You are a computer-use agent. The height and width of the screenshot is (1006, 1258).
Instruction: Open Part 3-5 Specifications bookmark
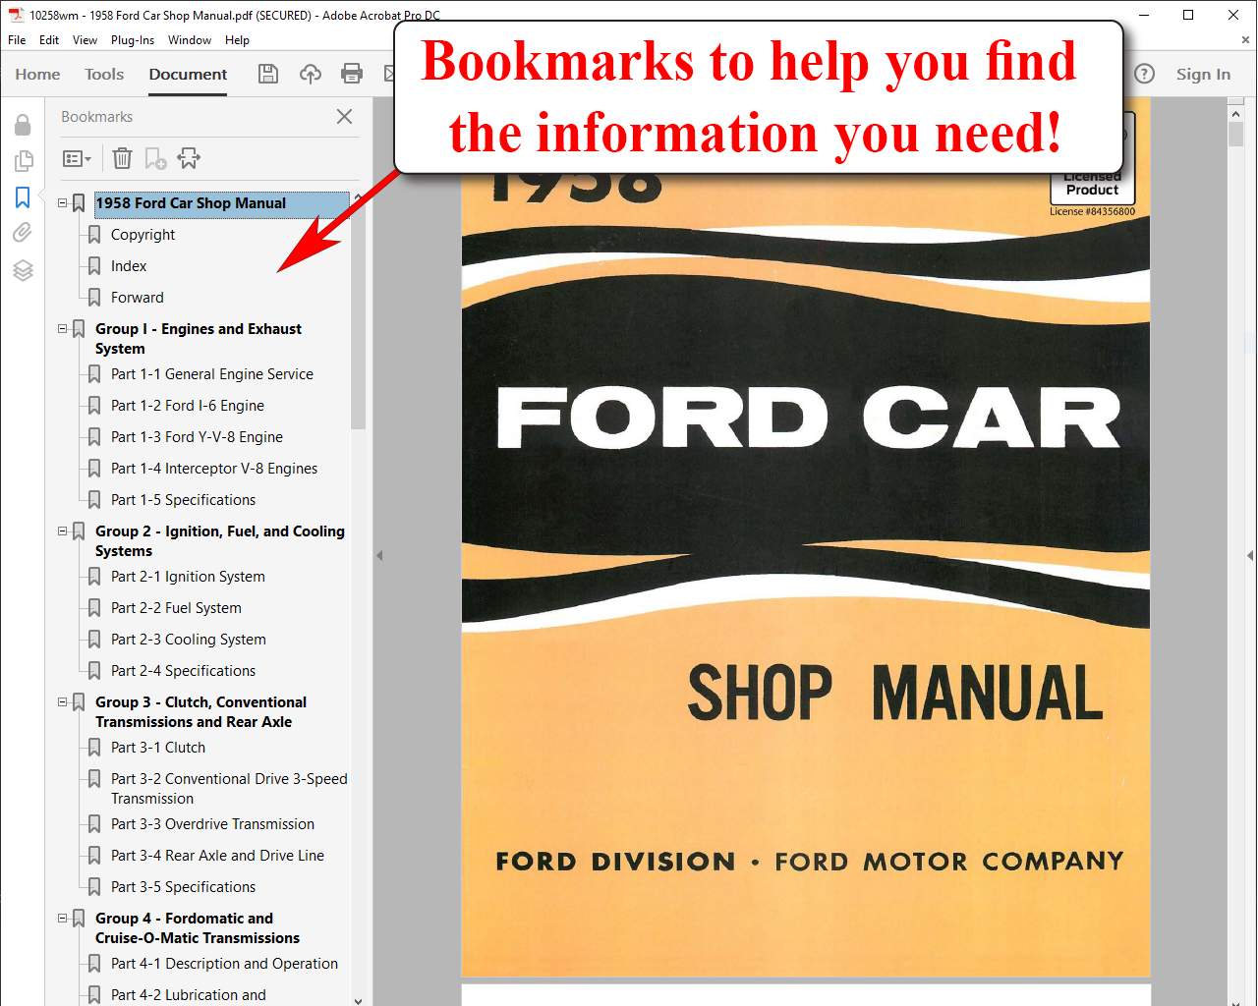click(x=183, y=887)
